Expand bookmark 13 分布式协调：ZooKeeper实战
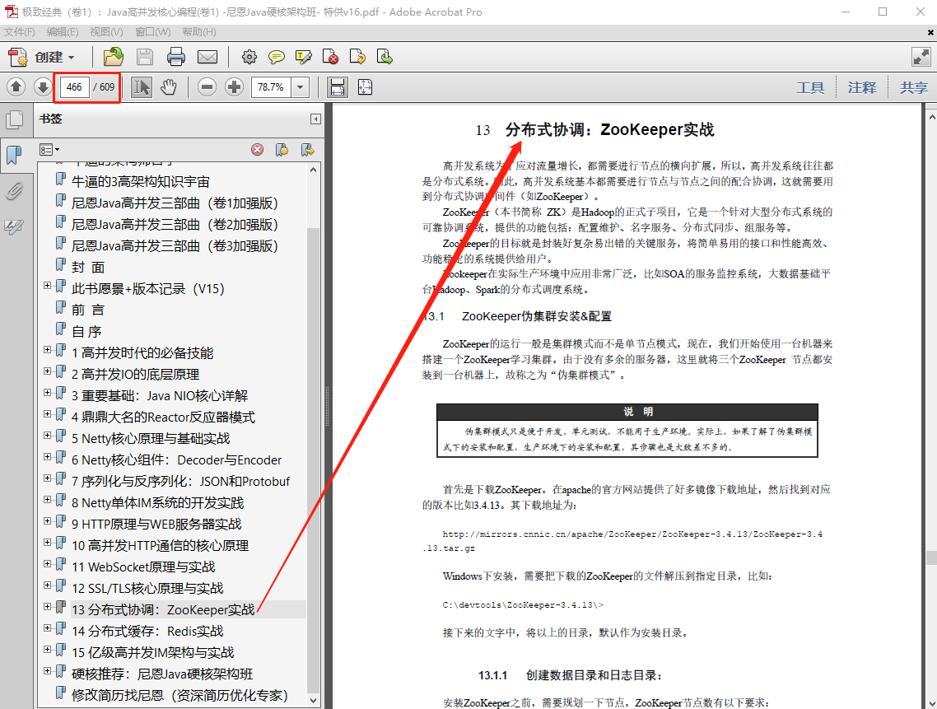 (x=47, y=606)
